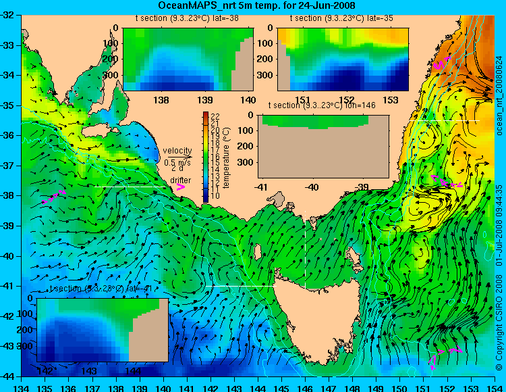Open the lat=-41 temperature section inset plot
Image resolution: width=506 pixels, height=392 pixels.
click(103, 330)
